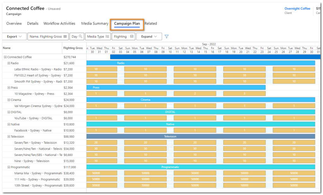This screenshot has height=195, width=323.
Task: Select the Campaign Plan tab
Action: point(127,24)
